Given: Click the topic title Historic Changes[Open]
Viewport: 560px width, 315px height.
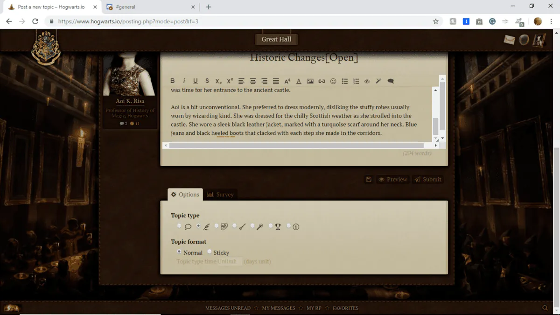Looking at the screenshot, I should tap(304, 57).
